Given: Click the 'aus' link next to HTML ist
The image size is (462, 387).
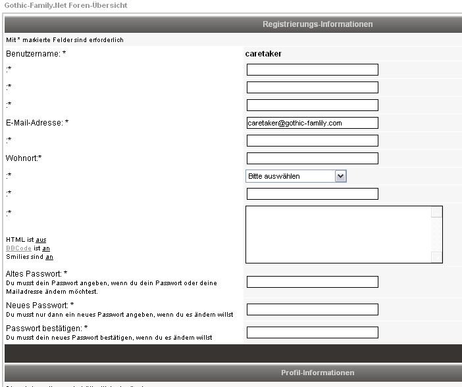Looking at the screenshot, I should point(41,240).
